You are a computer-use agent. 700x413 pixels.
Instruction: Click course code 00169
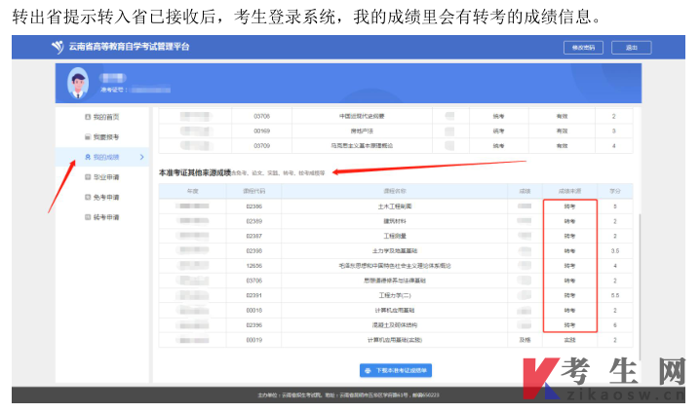[x=261, y=131]
